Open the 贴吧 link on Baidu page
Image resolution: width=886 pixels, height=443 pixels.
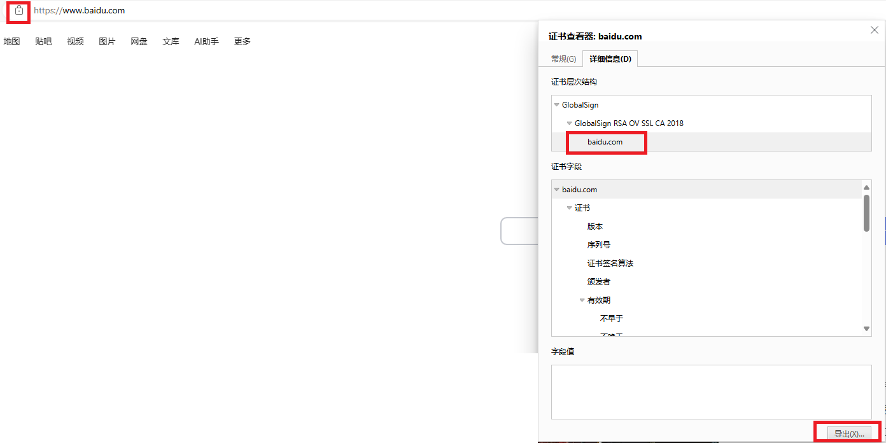tap(43, 41)
